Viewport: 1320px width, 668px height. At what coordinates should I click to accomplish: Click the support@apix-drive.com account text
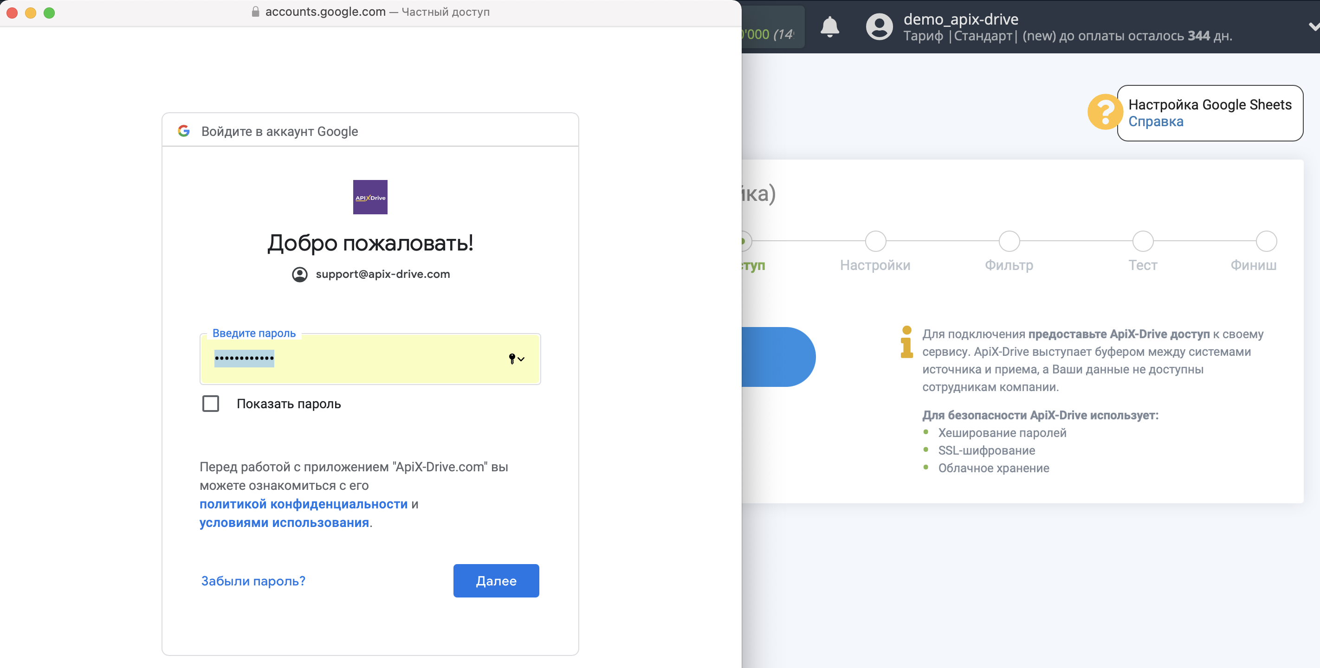383,274
